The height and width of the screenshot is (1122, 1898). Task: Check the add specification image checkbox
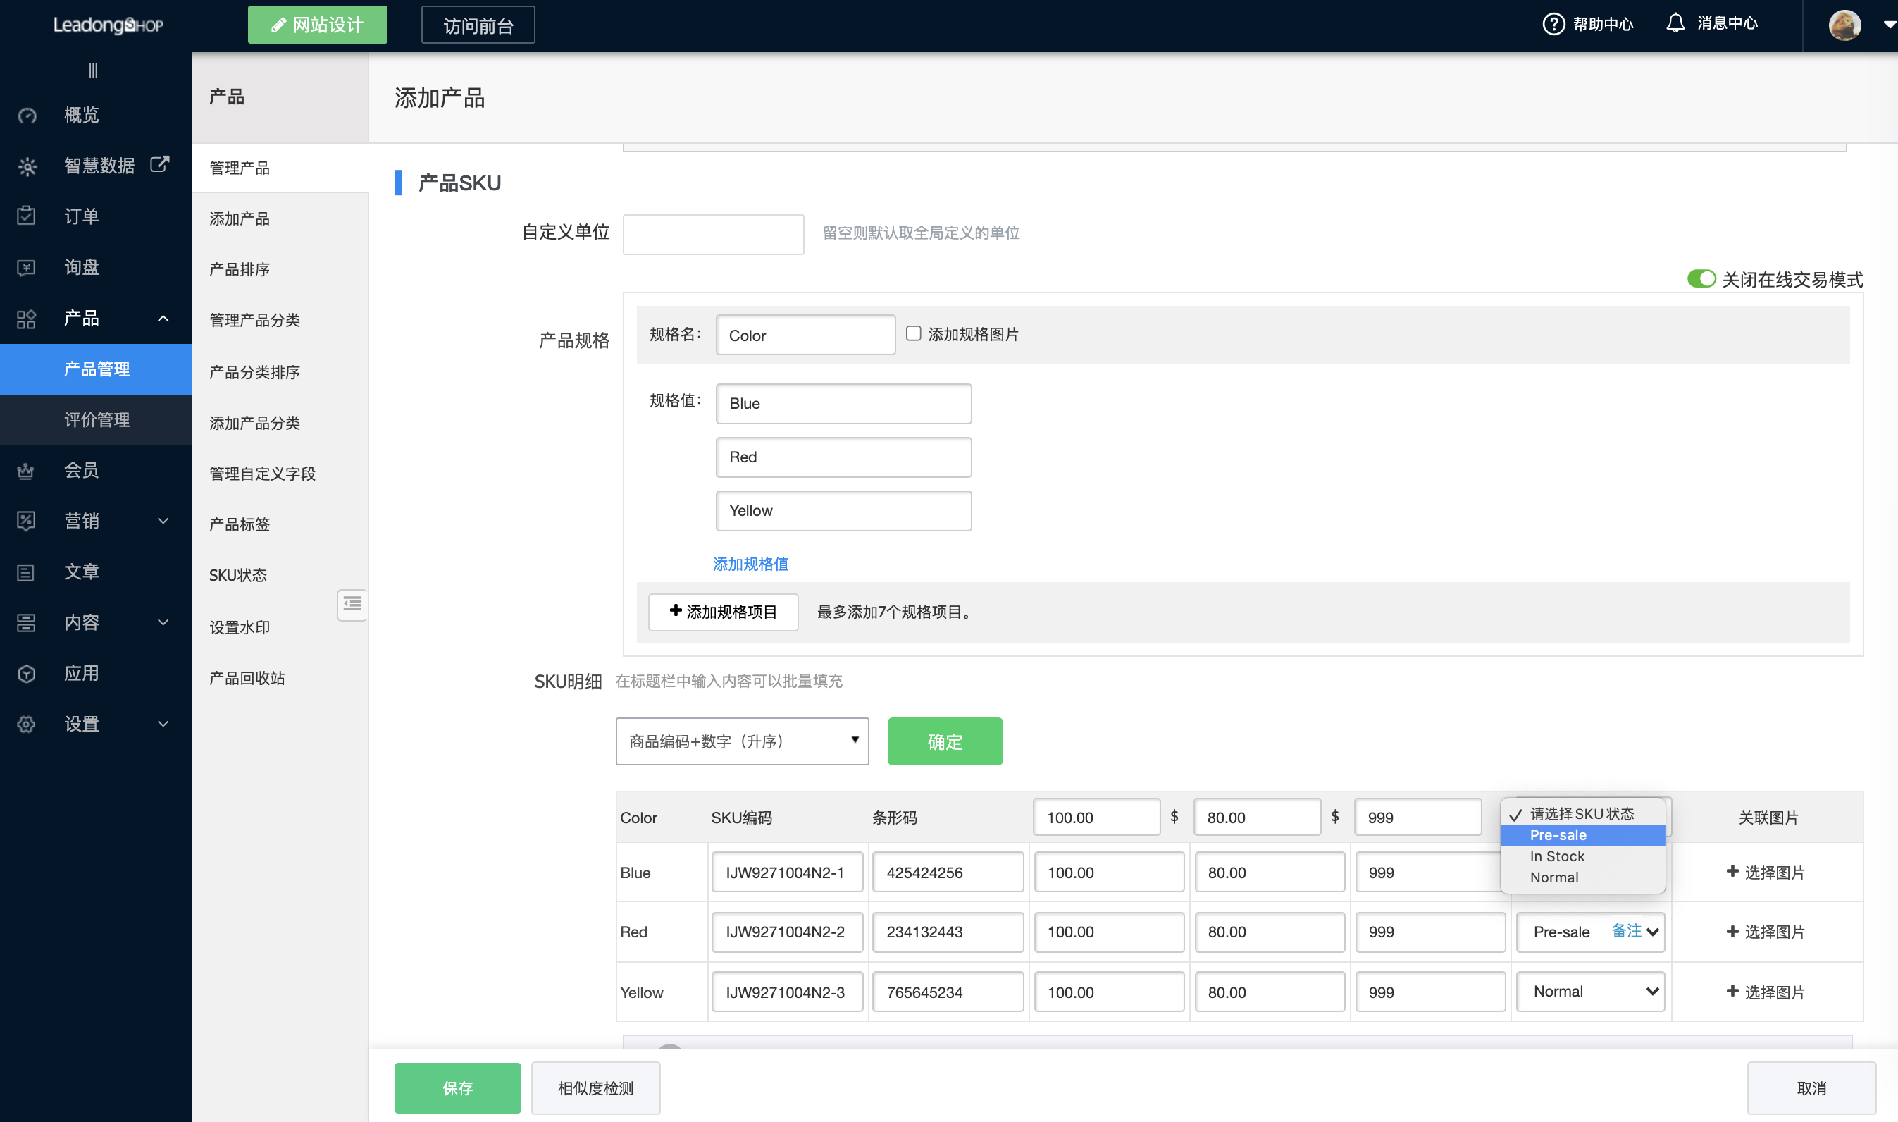[x=914, y=333]
